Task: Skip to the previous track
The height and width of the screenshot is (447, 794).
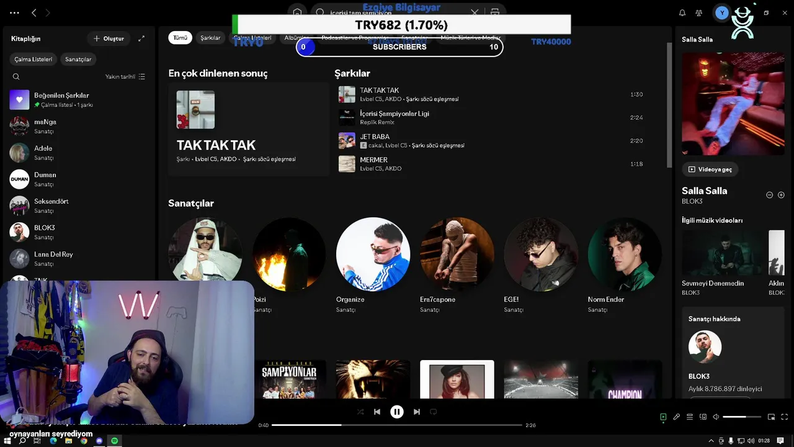Action: (x=377, y=412)
